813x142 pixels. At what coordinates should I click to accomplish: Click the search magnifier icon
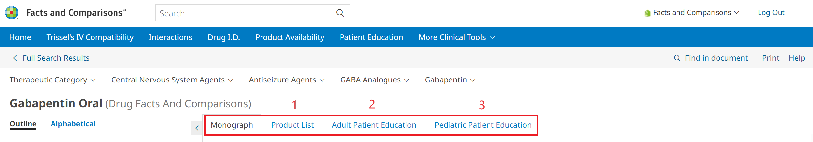(340, 13)
